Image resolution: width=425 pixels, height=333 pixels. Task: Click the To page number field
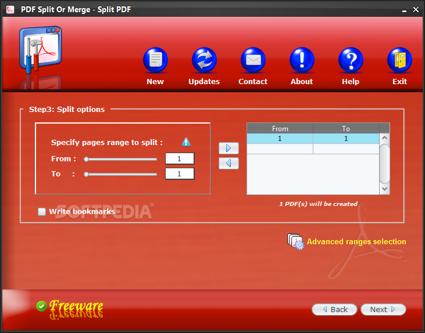180,173
